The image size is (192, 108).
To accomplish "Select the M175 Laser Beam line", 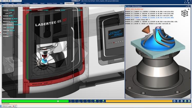I will tap(138, 20).
